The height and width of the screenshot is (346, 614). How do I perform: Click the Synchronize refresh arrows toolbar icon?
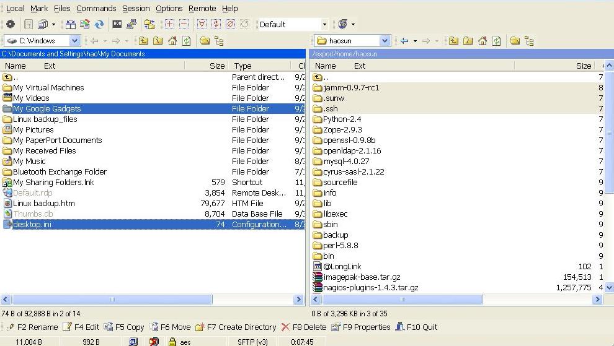pyautogui.click(x=99, y=24)
